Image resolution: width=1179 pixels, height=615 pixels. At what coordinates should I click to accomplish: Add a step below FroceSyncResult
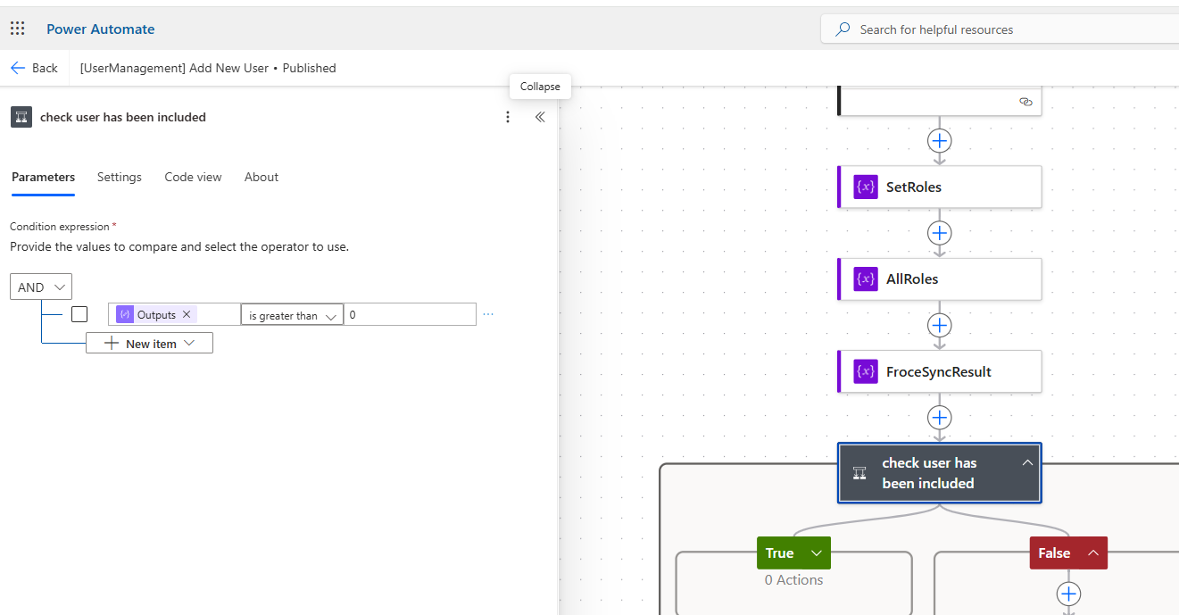point(939,418)
